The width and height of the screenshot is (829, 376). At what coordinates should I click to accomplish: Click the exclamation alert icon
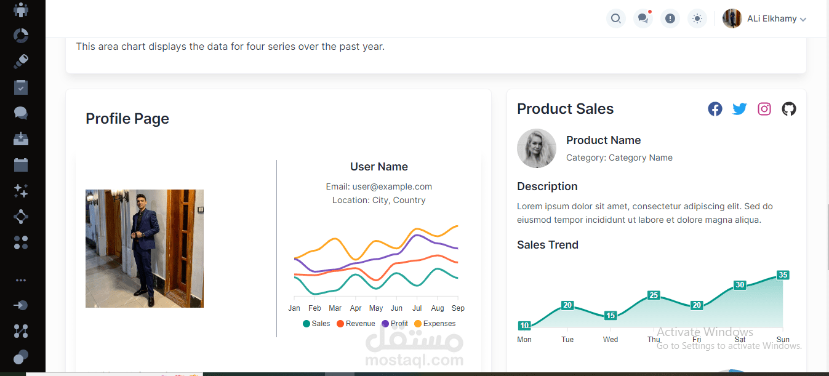[670, 18]
